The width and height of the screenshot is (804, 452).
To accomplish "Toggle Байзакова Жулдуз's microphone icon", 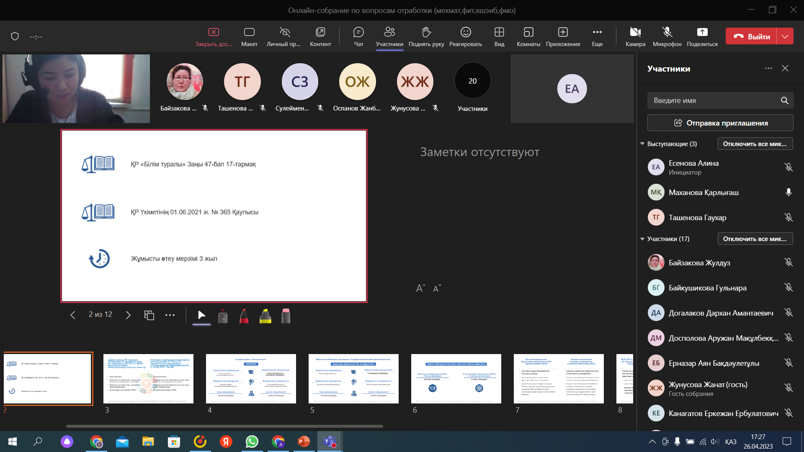I will pyautogui.click(x=789, y=262).
